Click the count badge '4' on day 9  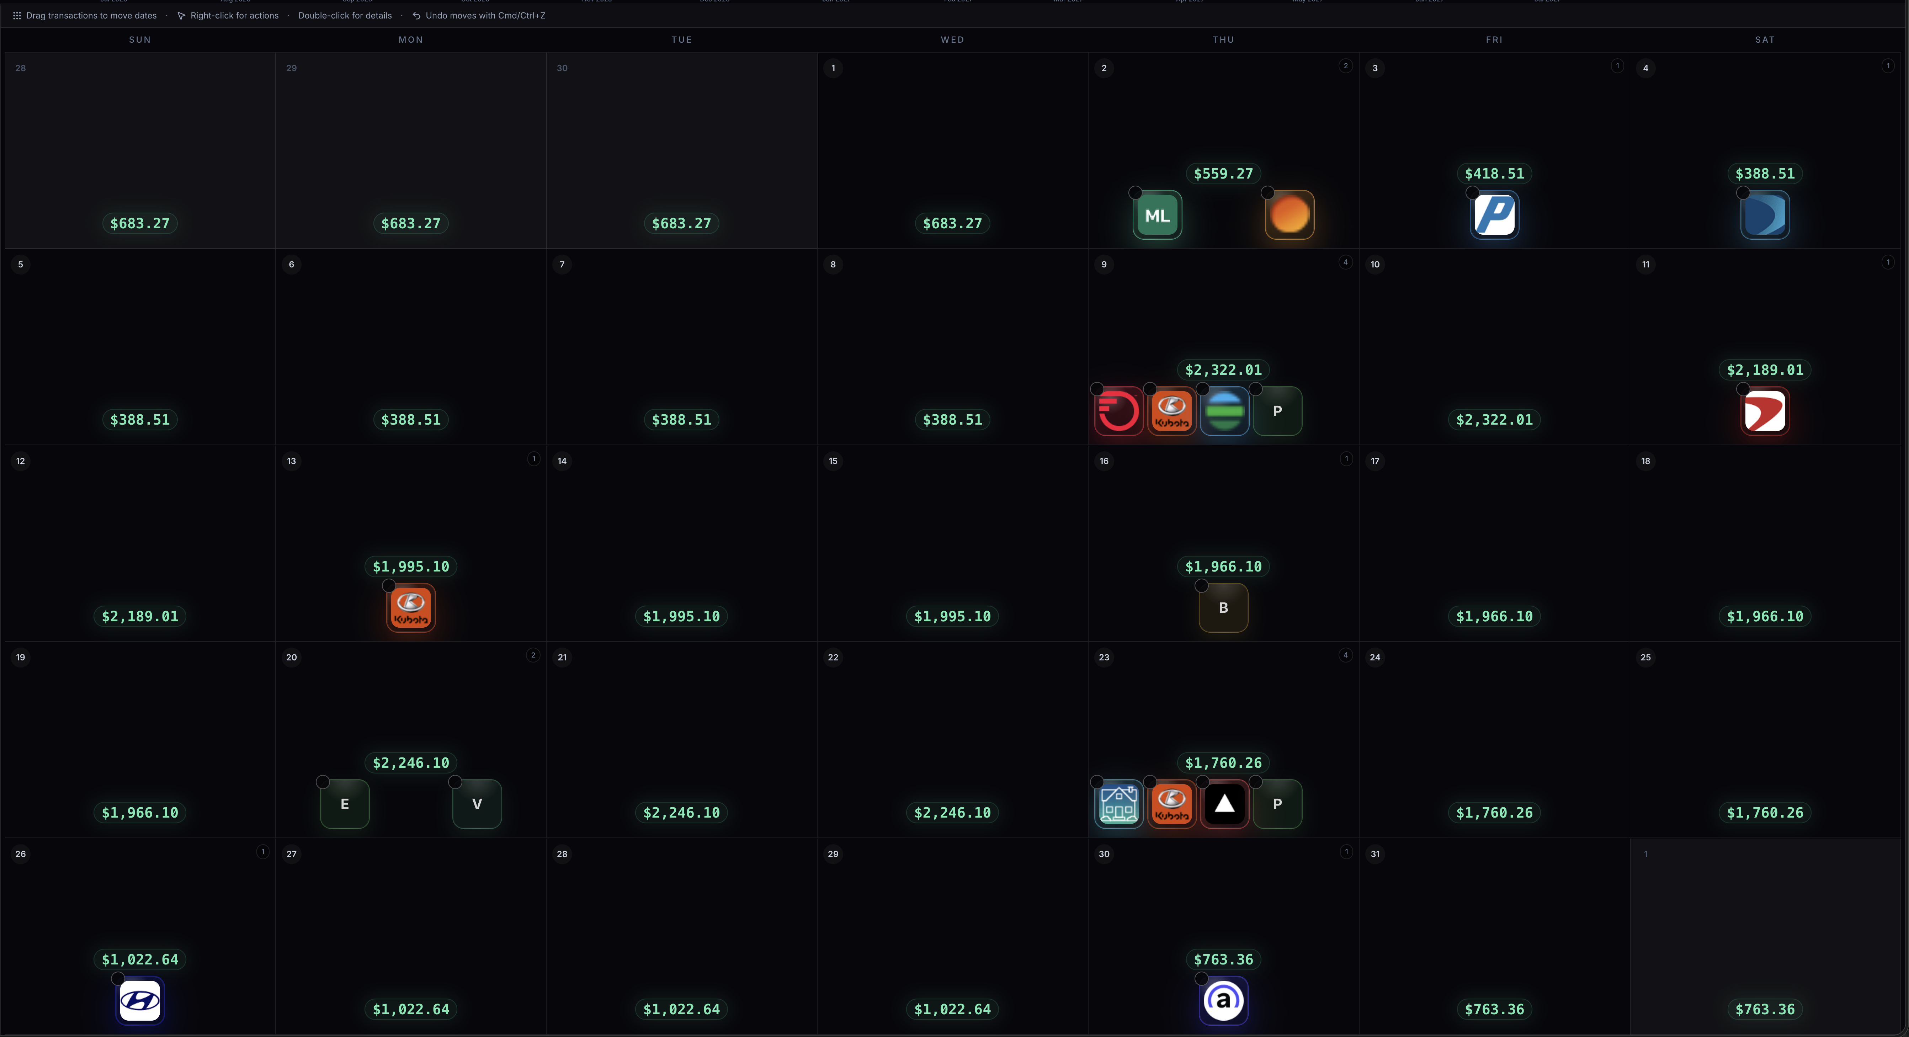pyautogui.click(x=1346, y=262)
